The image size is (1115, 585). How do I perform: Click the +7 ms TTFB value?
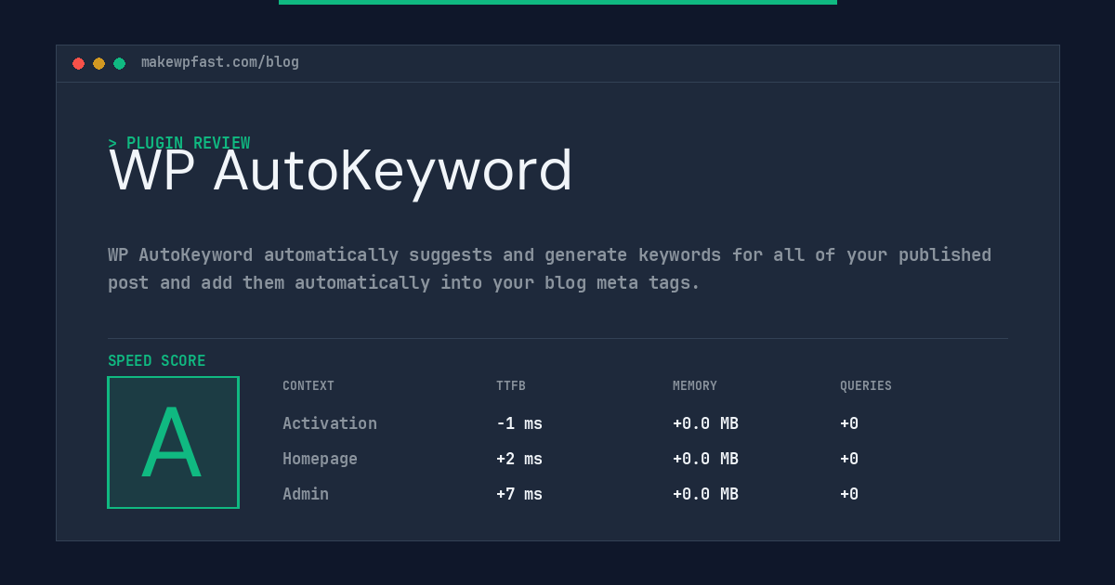coord(519,494)
